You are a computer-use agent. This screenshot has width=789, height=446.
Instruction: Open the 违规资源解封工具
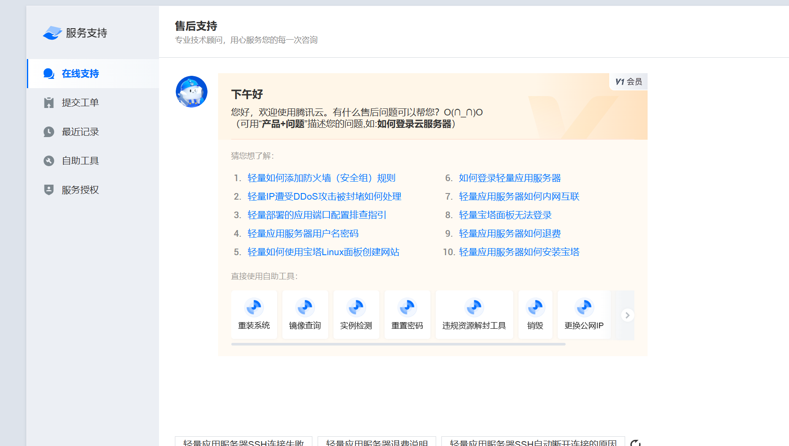474,314
